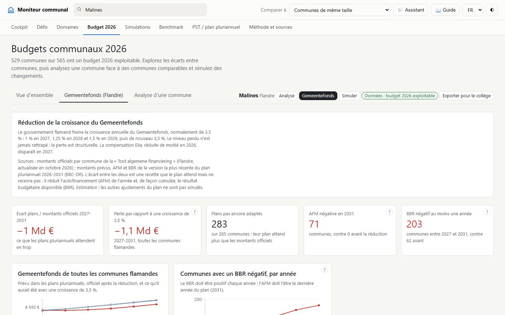Image resolution: width=505 pixels, height=315 pixels.
Task: Select the Gemeentefonds (Flandre) sub-tab
Action: 94,95
